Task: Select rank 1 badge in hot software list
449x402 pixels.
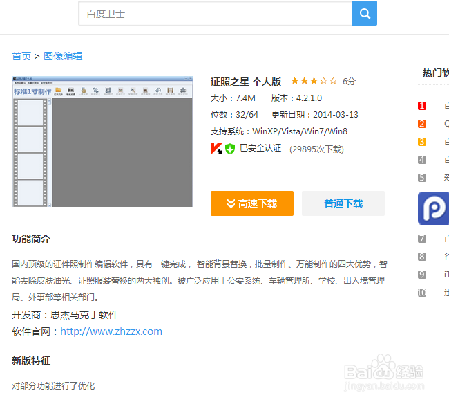Action: [x=422, y=106]
